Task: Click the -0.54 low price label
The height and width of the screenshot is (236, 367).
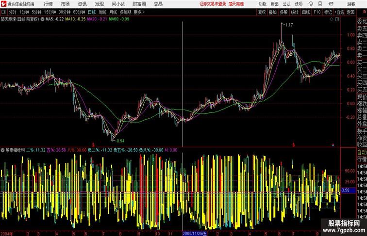Action: tap(120, 141)
